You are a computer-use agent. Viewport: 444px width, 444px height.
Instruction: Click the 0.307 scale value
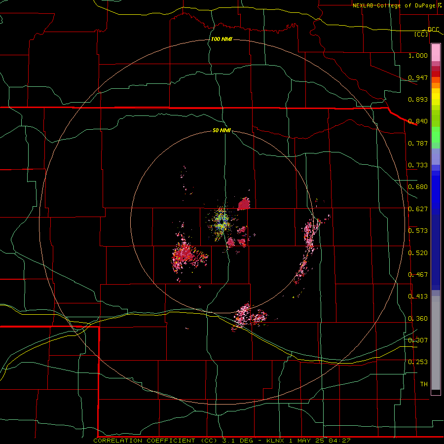tap(418, 340)
